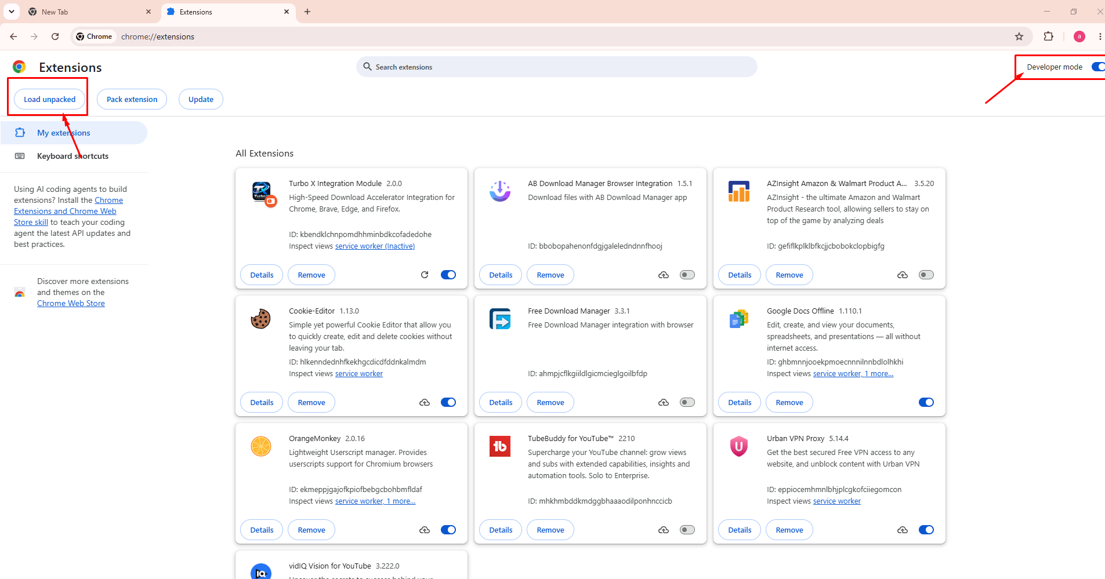Click the Pack extension button

coord(132,99)
